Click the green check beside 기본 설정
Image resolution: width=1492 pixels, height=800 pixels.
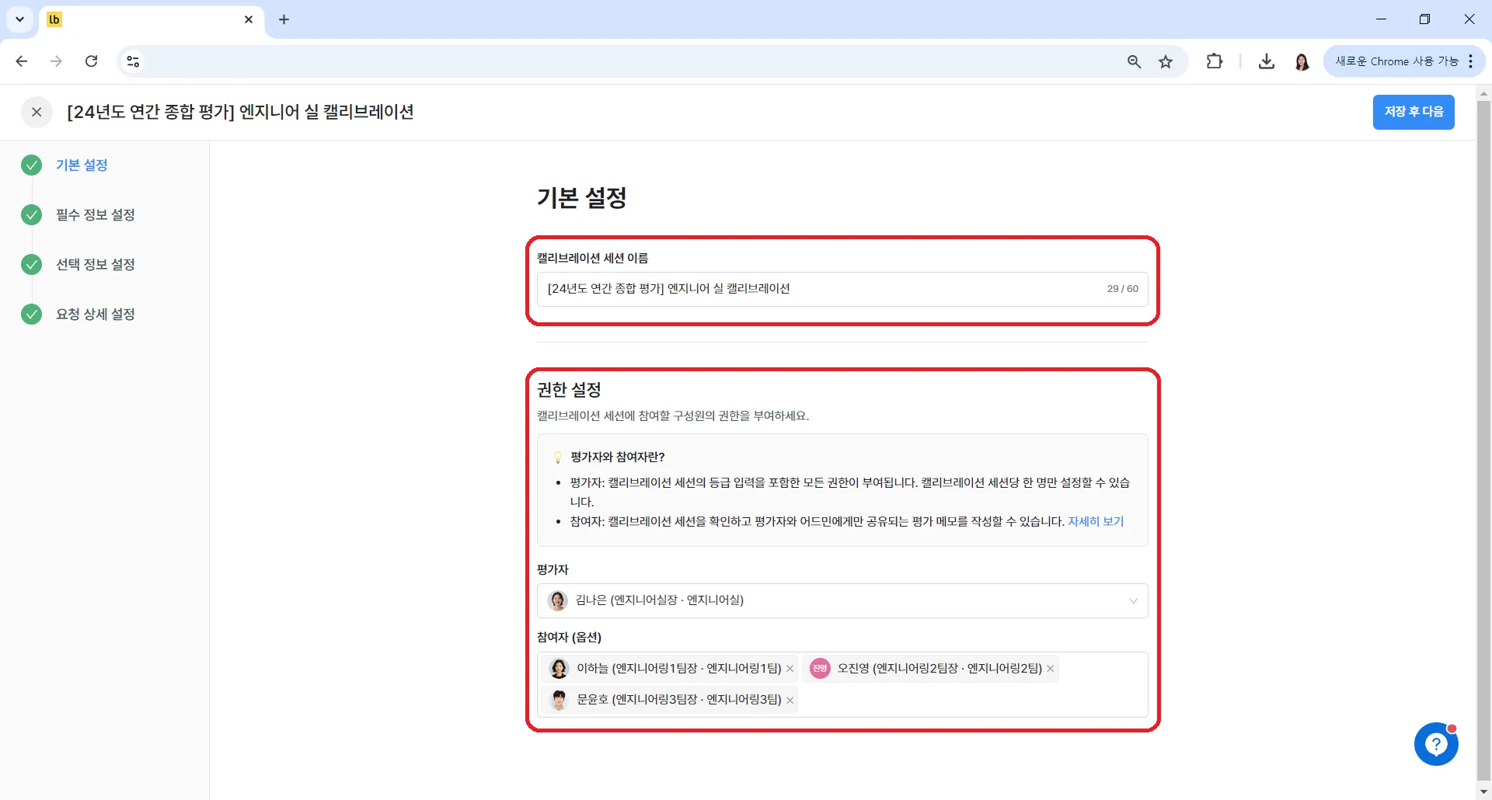coord(32,165)
